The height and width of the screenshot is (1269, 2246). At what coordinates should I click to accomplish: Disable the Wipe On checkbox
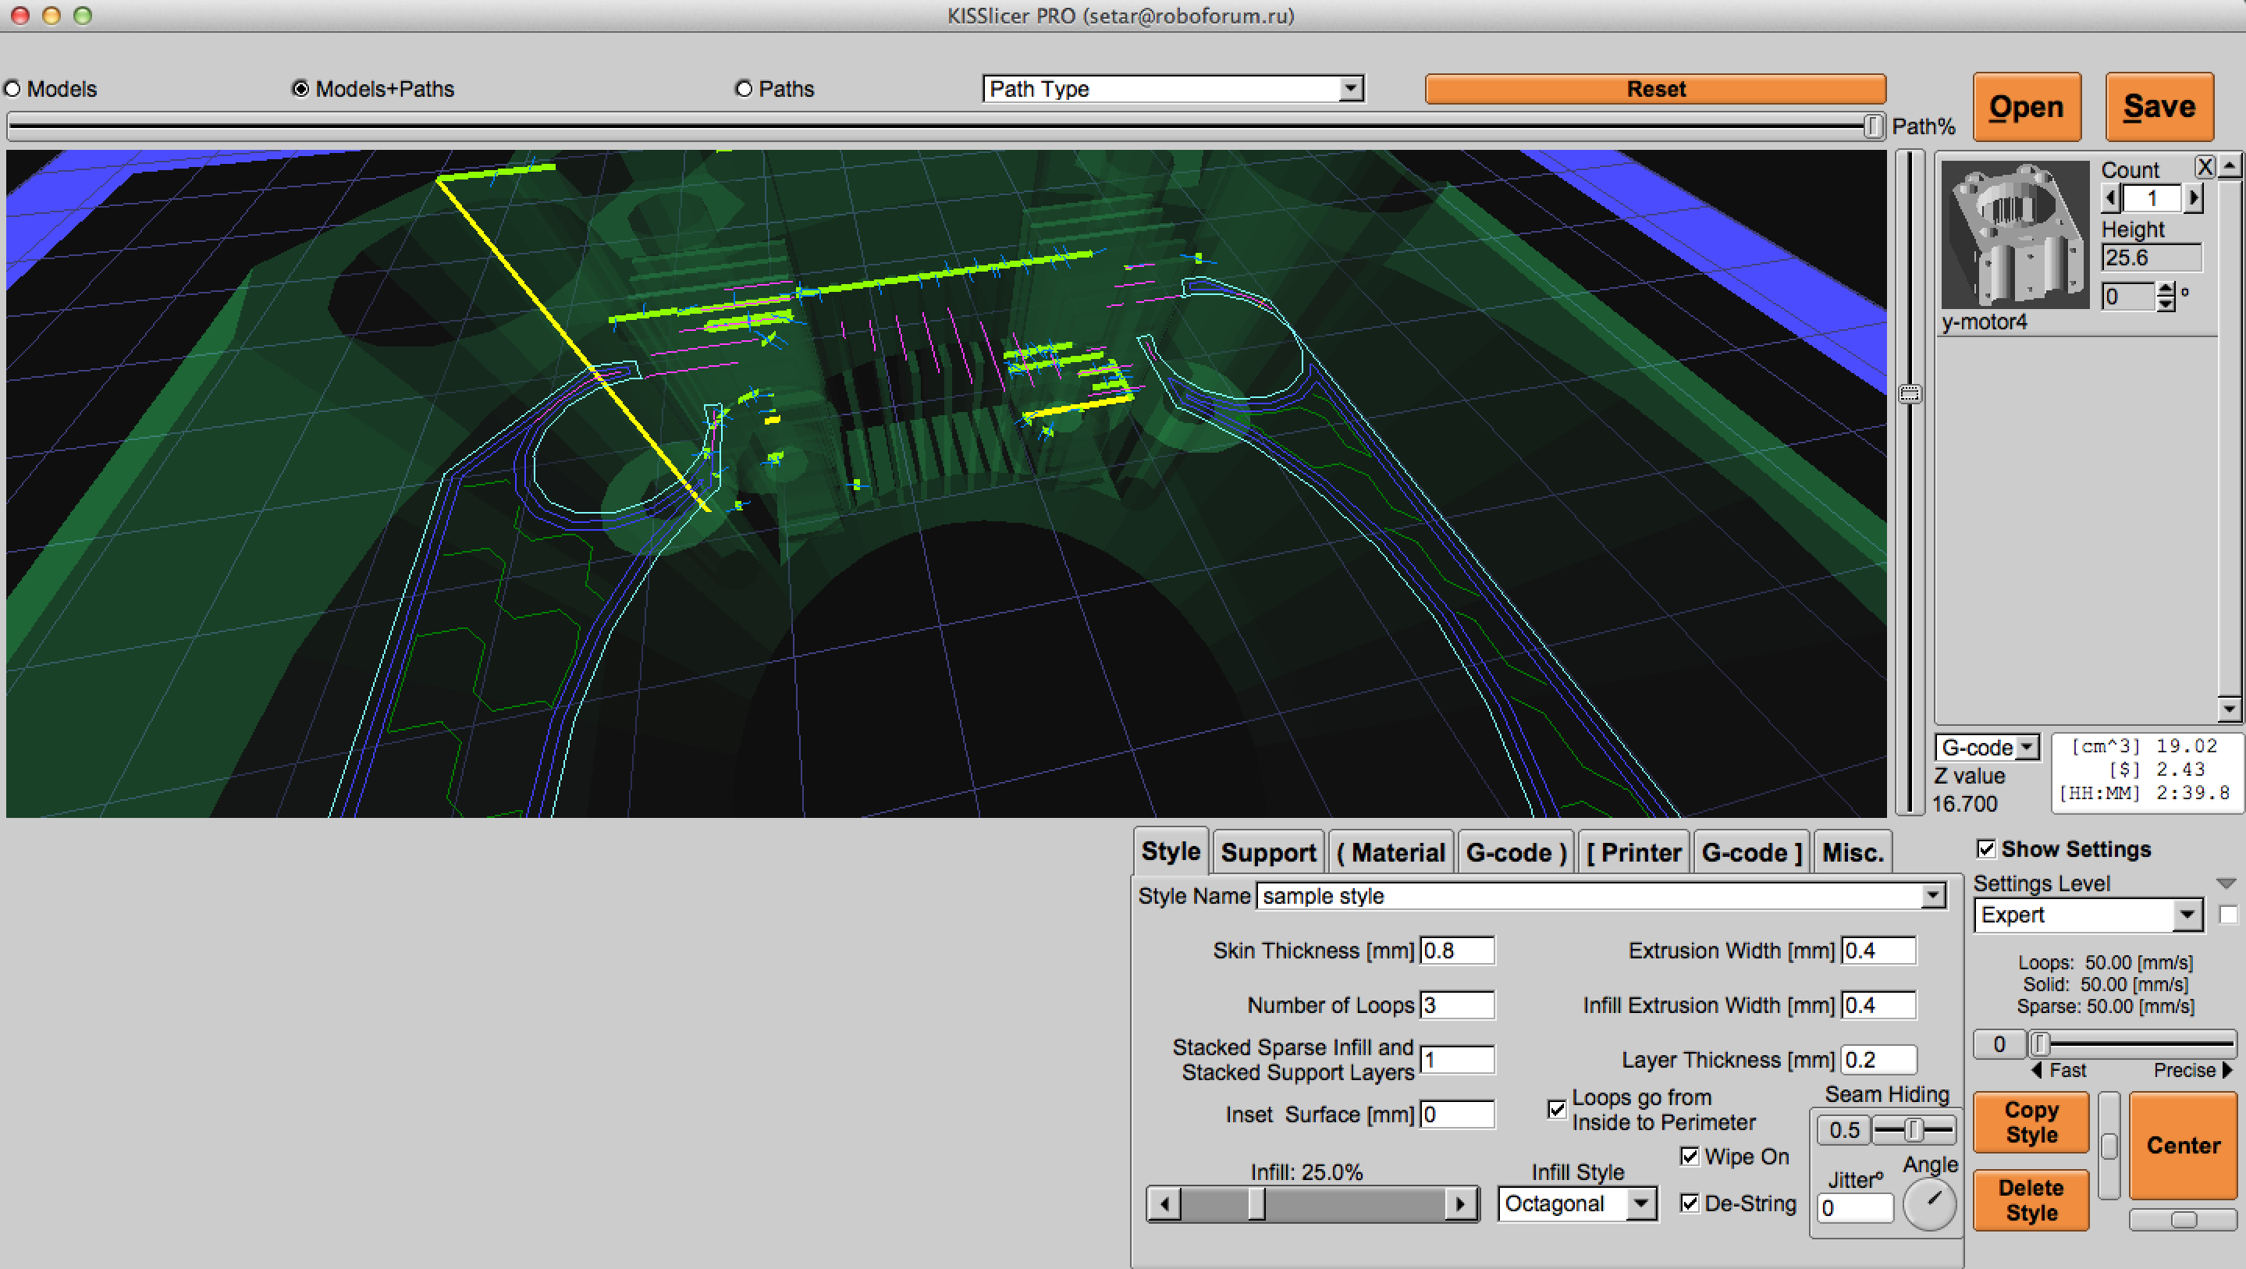(1689, 1157)
